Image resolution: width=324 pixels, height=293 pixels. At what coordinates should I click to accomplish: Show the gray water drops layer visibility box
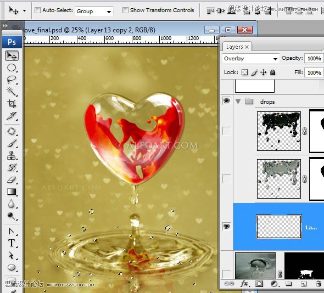click(226, 179)
